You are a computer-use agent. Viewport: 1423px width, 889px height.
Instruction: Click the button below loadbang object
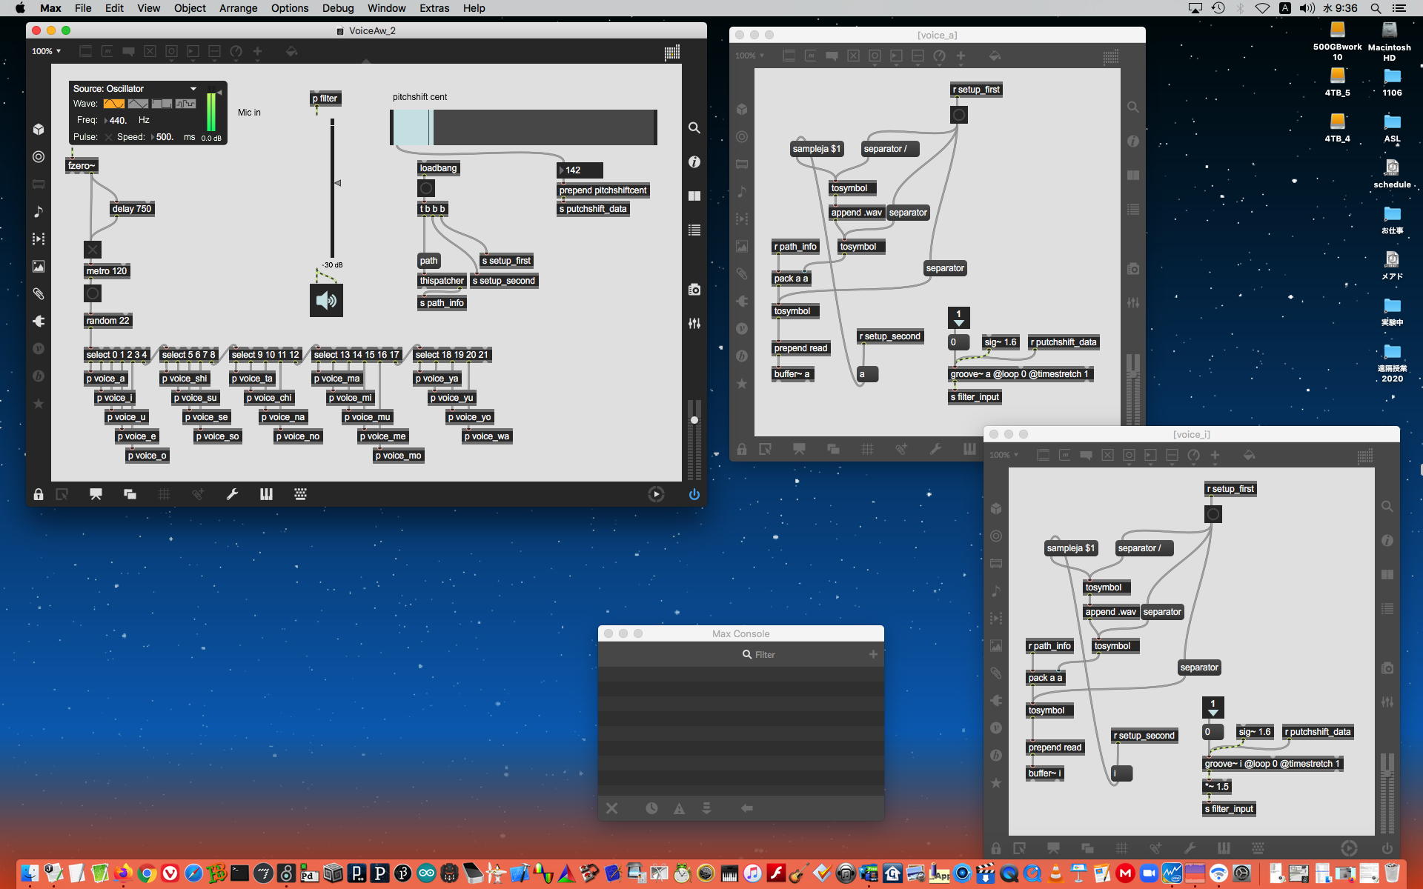(426, 188)
